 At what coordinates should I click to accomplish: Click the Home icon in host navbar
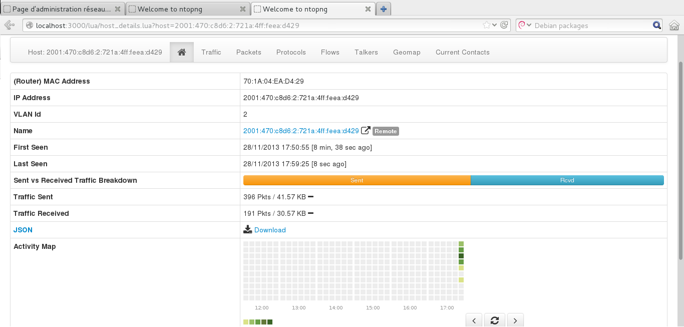pos(182,52)
